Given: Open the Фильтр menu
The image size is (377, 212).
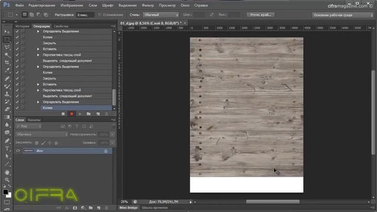Looking at the screenshot, I should pos(148,5).
